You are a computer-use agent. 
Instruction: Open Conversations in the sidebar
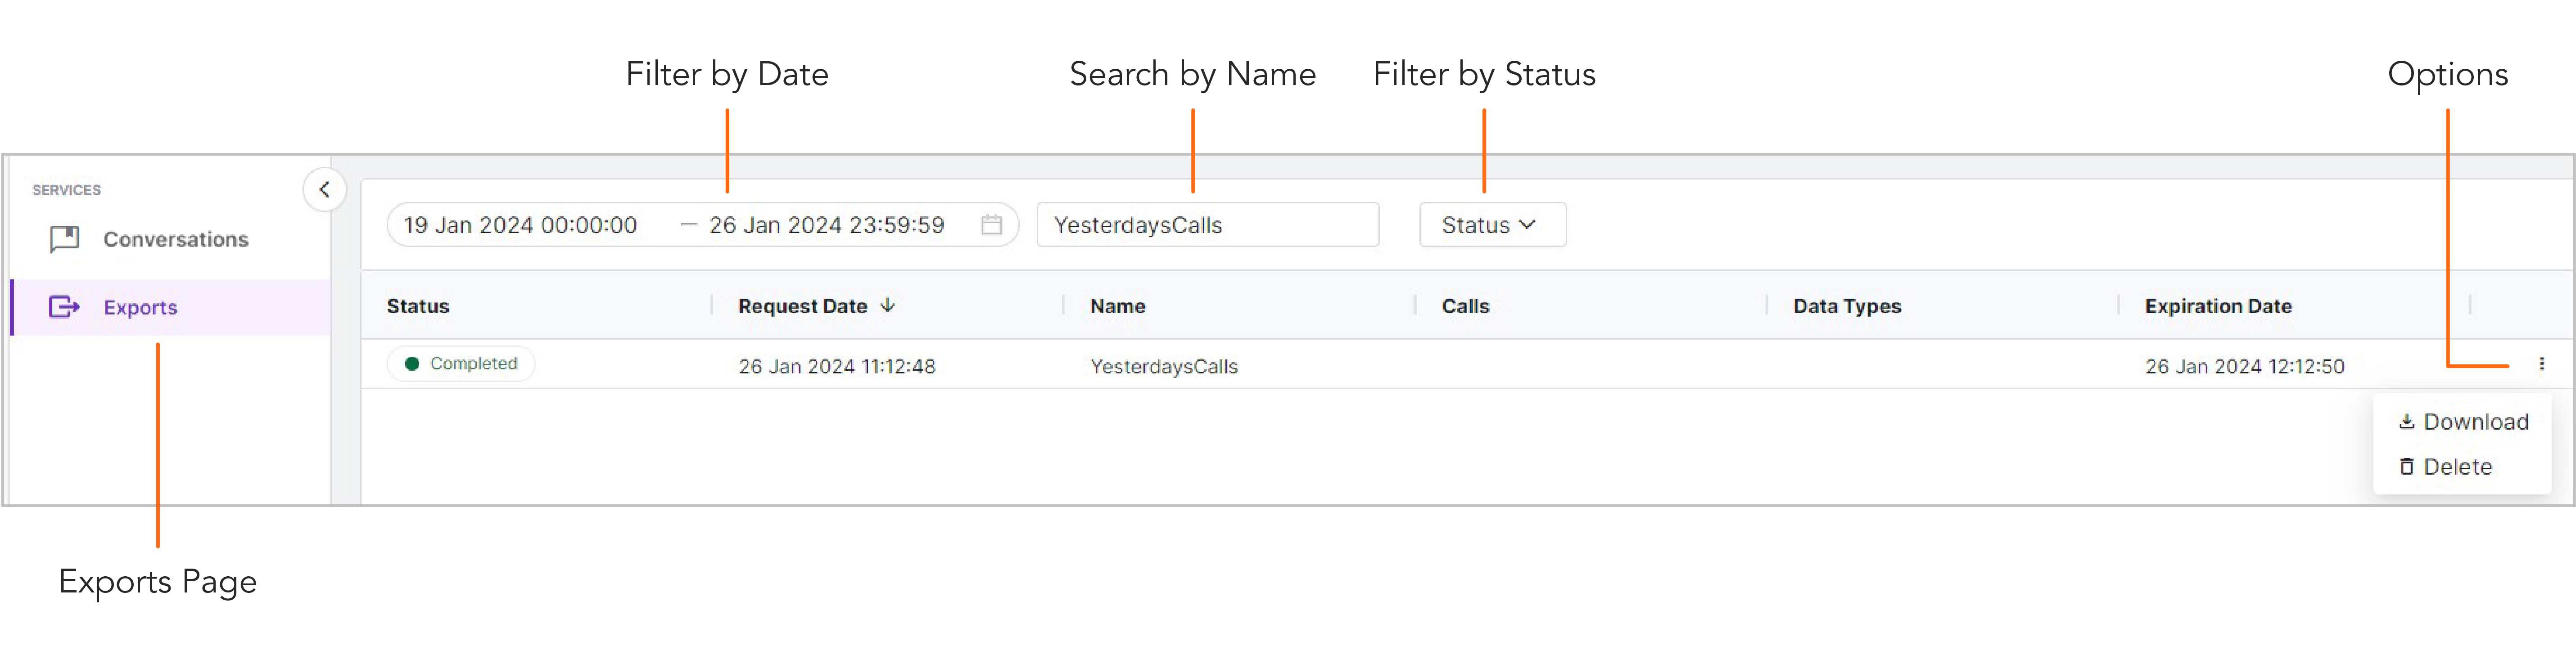170,239
